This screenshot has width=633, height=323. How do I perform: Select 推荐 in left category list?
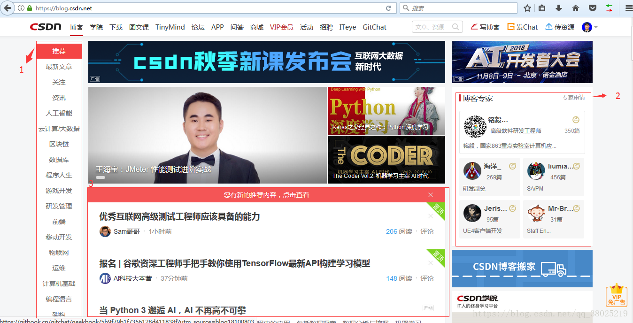tap(59, 51)
